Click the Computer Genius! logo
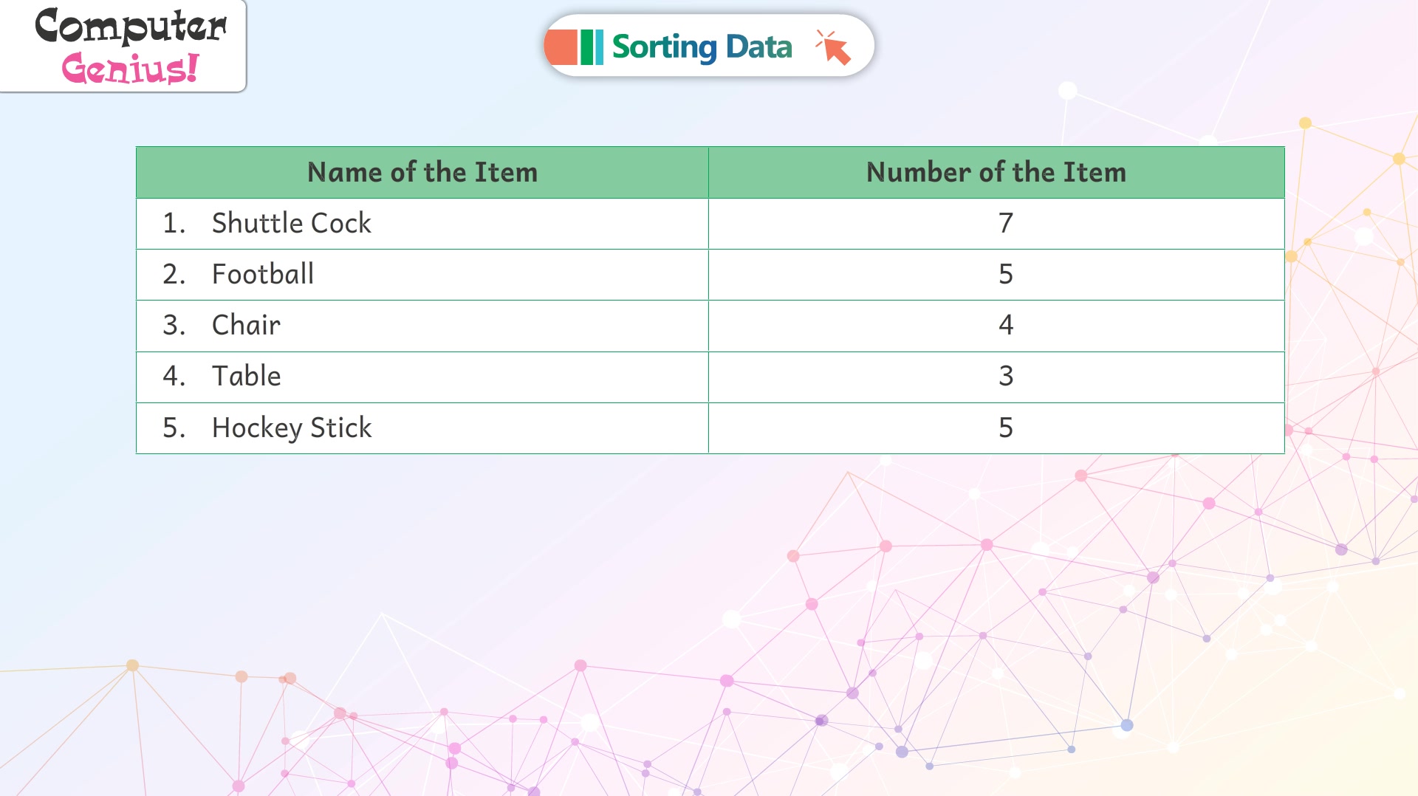Image resolution: width=1418 pixels, height=796 pixels. tap(123, 46)
